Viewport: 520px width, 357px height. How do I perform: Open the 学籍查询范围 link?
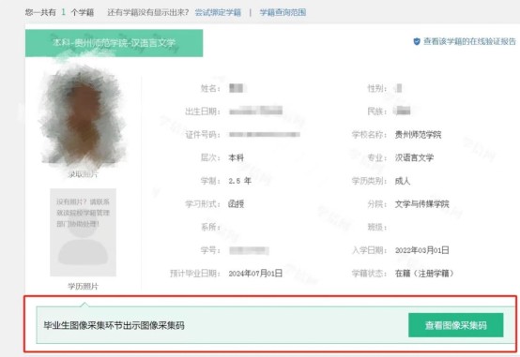tap(283, 12)
